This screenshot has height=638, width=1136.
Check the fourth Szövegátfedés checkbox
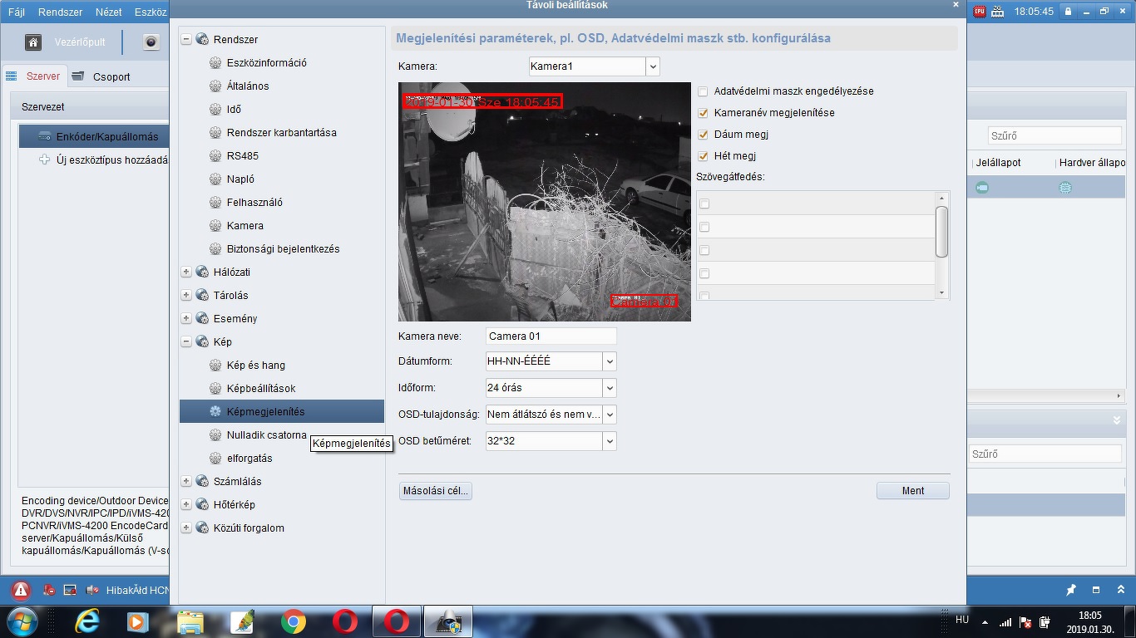click(x=704, y=273)
